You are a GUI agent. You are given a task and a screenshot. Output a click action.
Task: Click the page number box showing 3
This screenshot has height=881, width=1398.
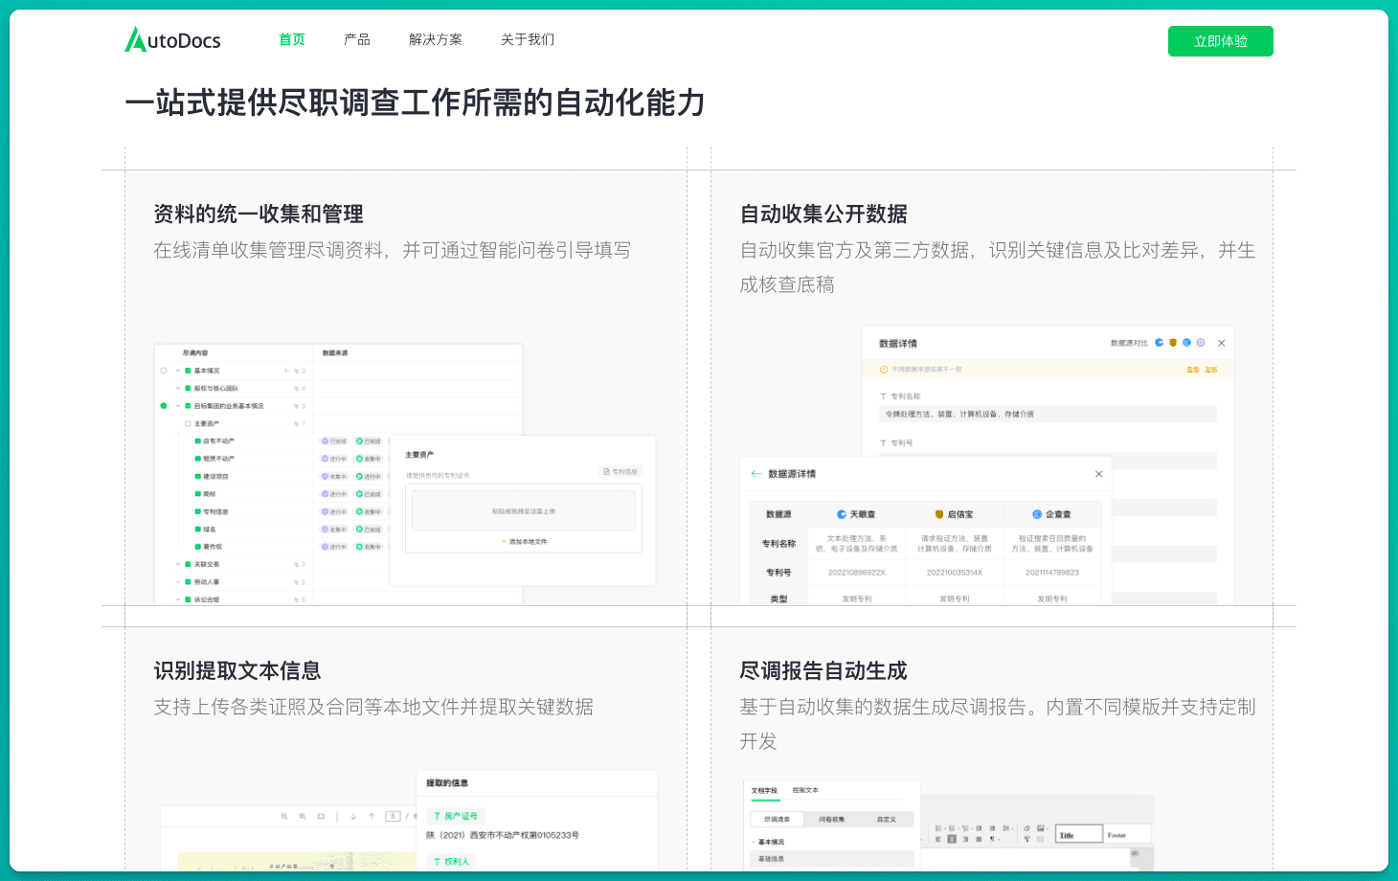point(393,816)
